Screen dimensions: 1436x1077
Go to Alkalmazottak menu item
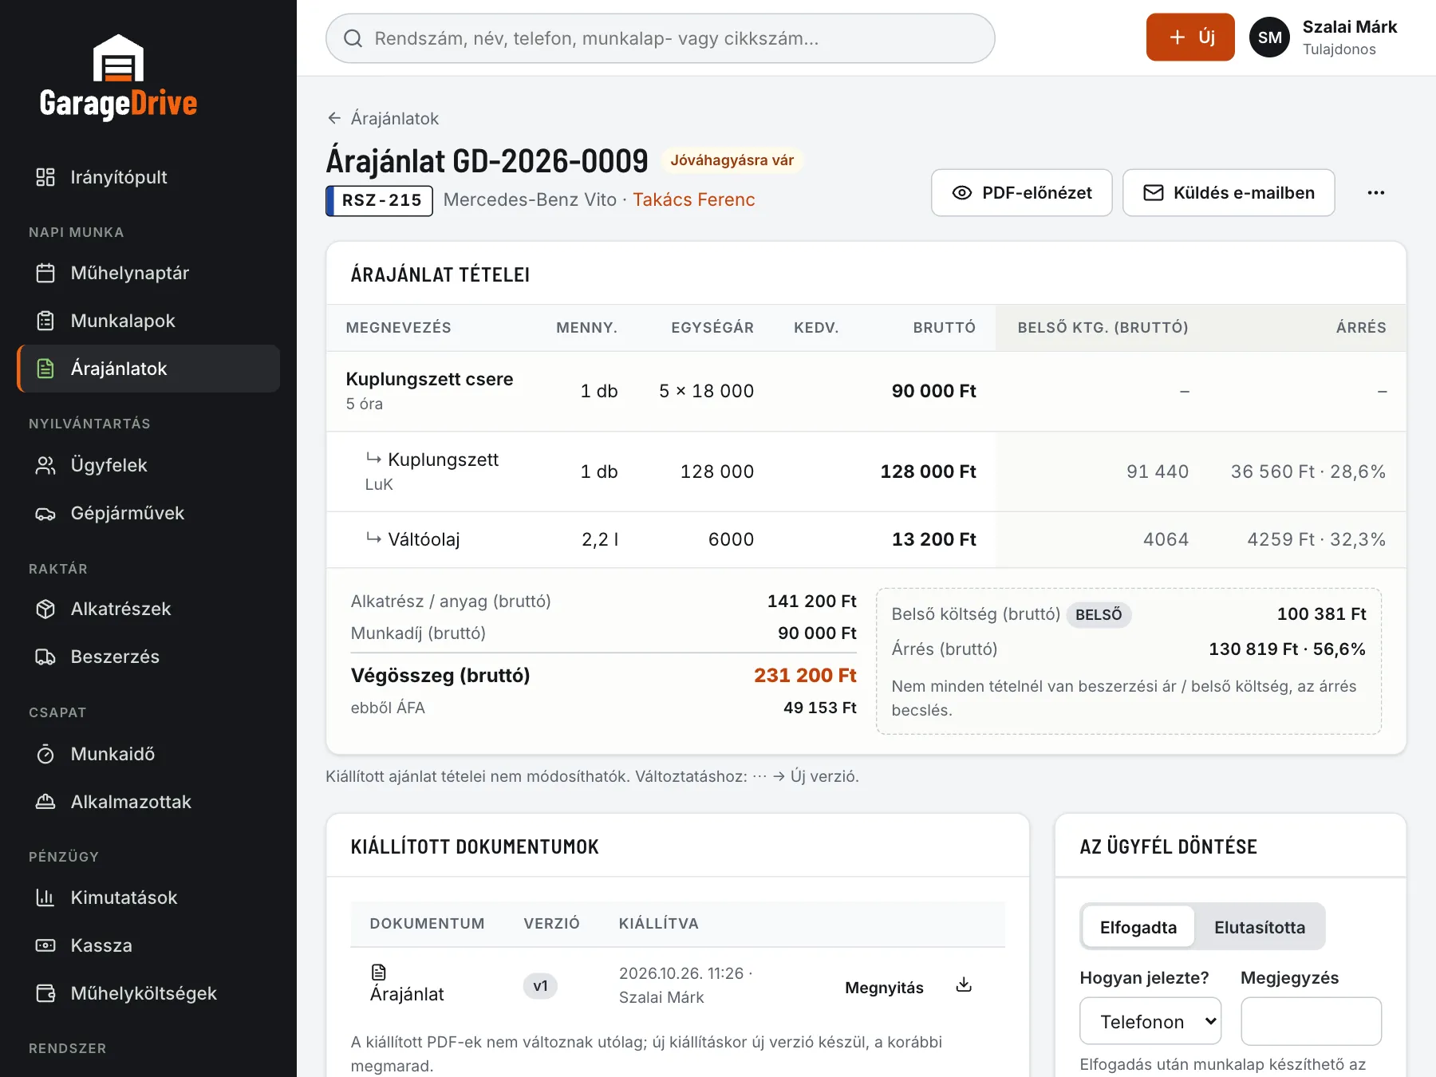click(x=148, y=802)
